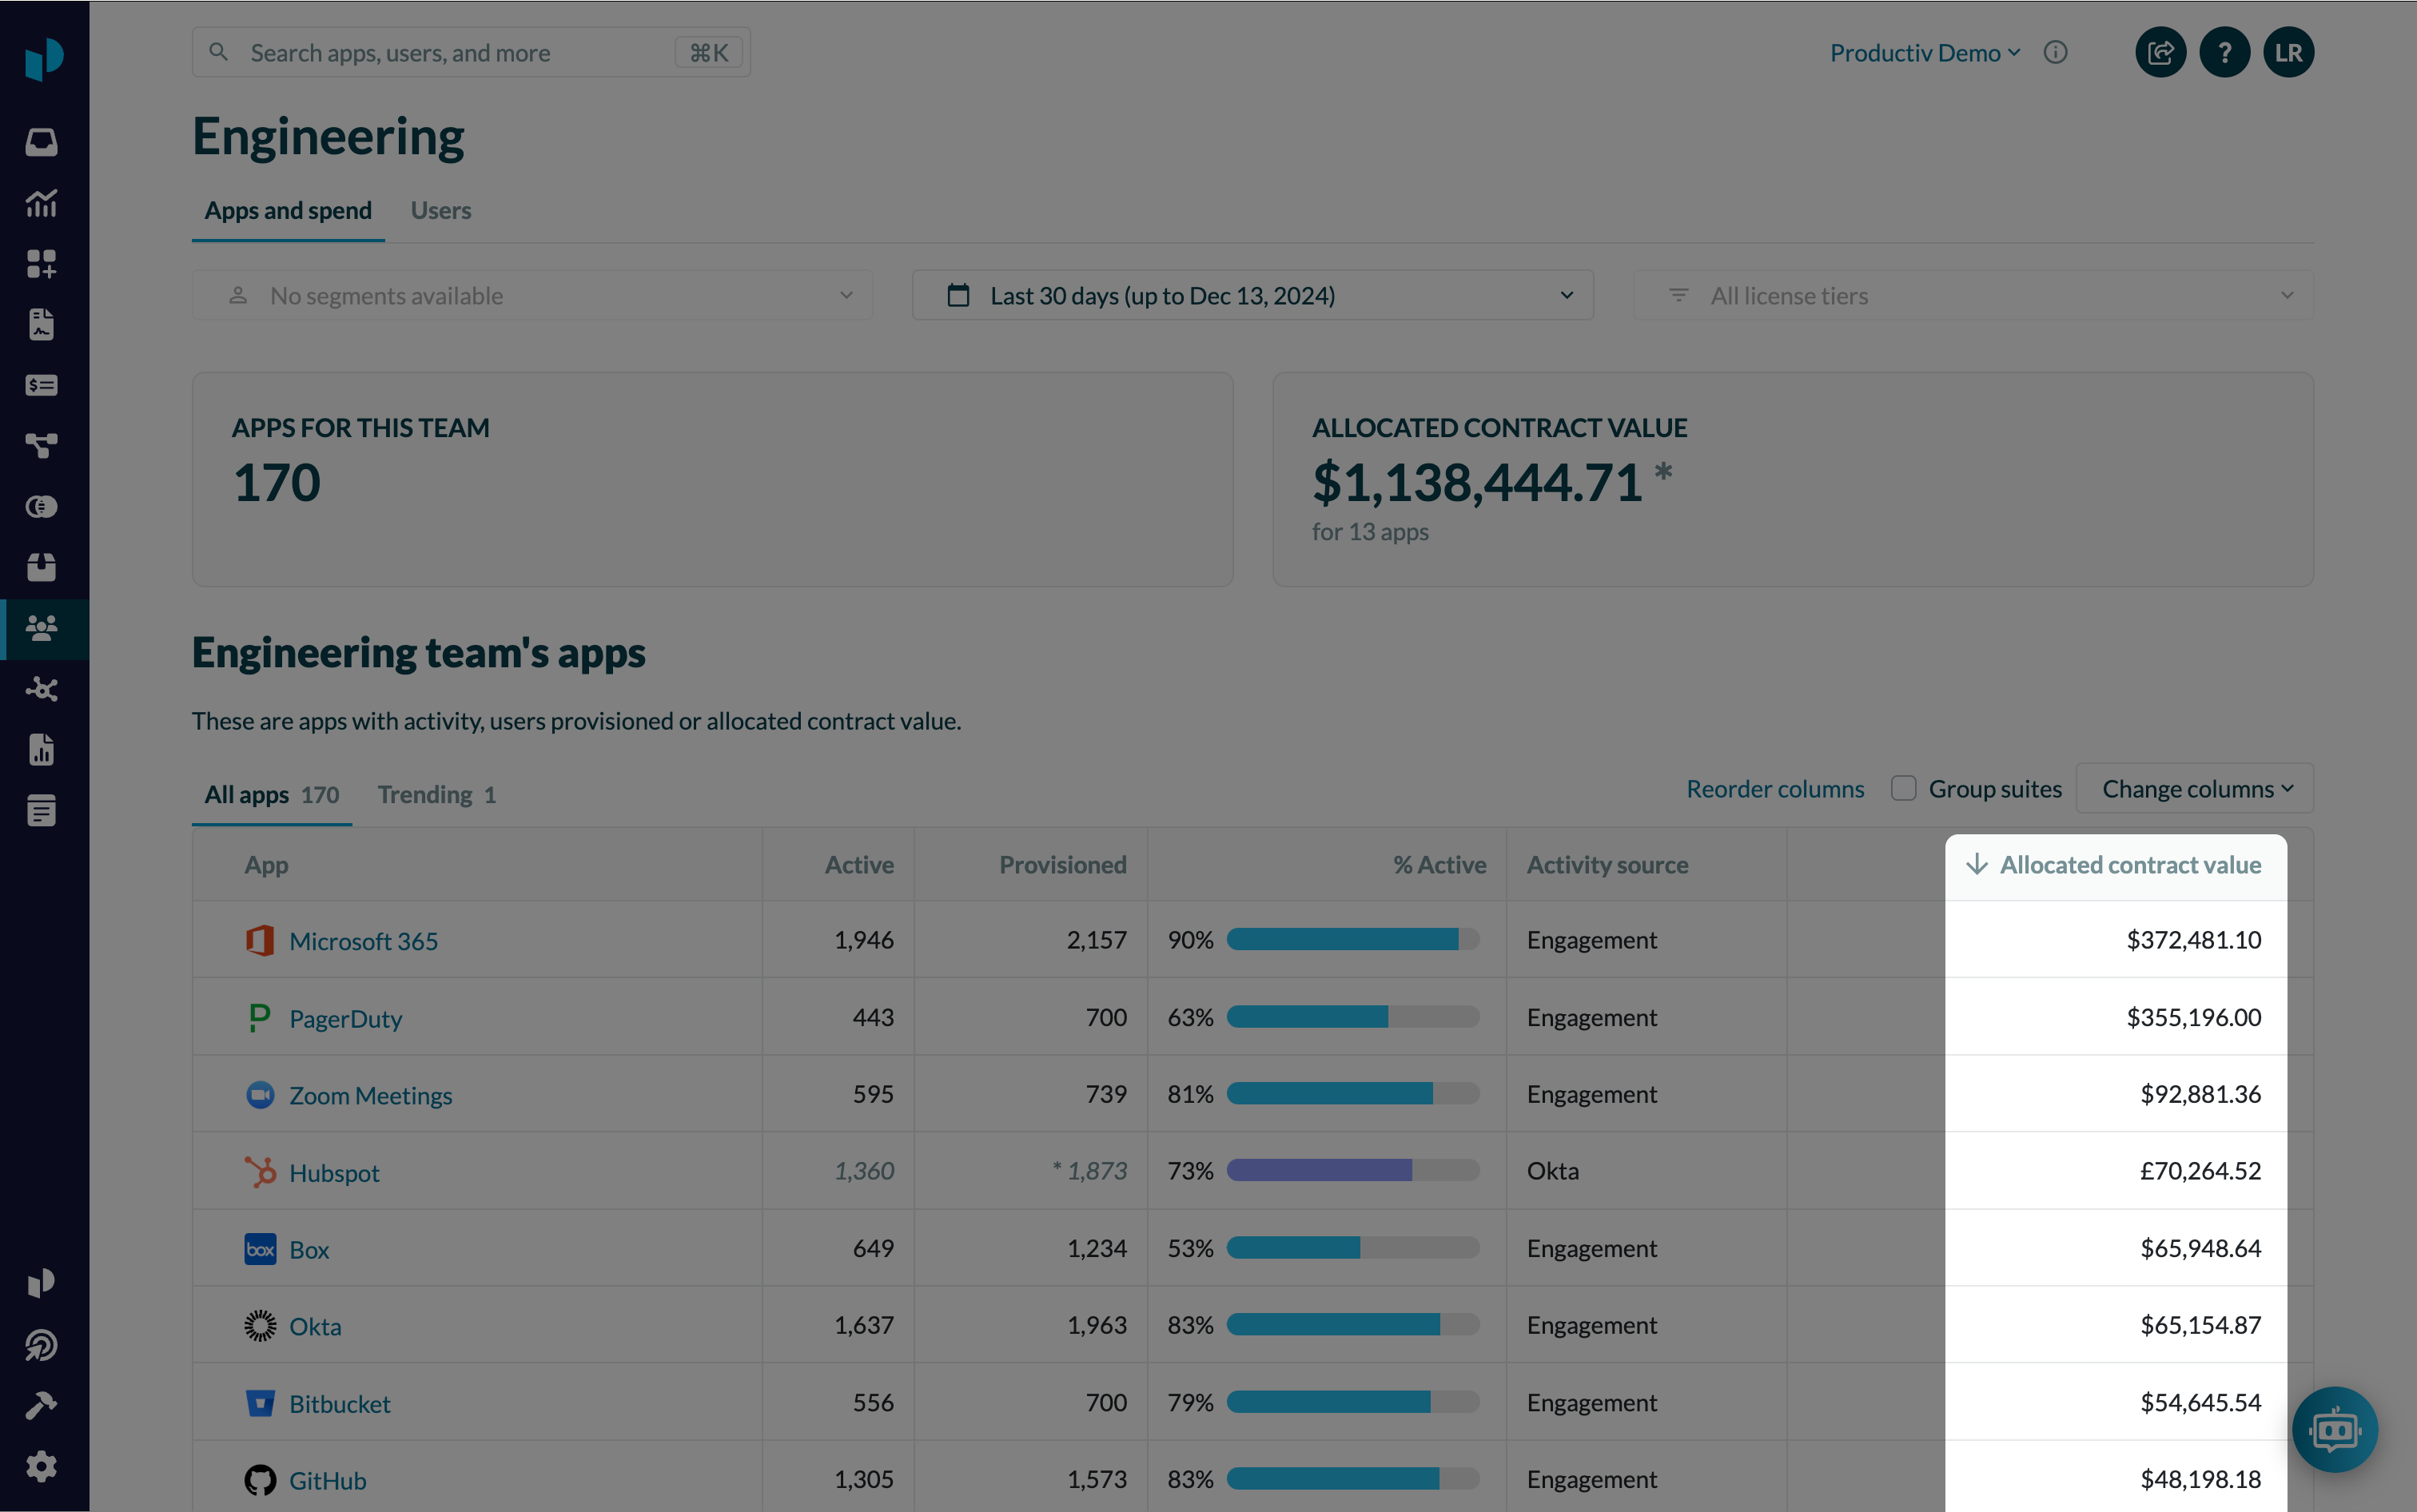This screenshot has width=2417, height=1512.
Task: Click the PagerDuty 63% active progress bar
Action: (x=1352, y=1017)
